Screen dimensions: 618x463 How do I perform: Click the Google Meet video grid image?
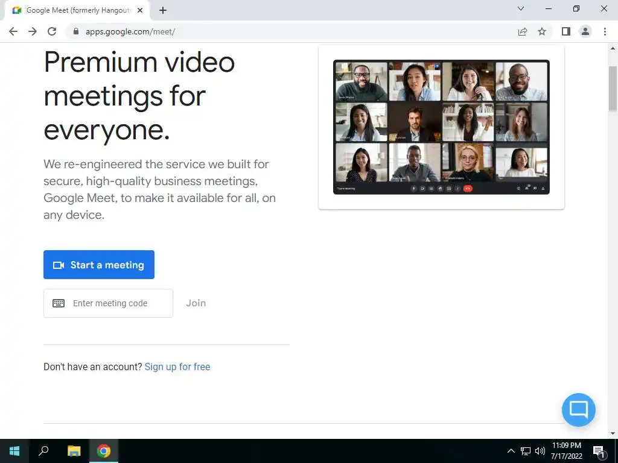click(x=441, y=127)
